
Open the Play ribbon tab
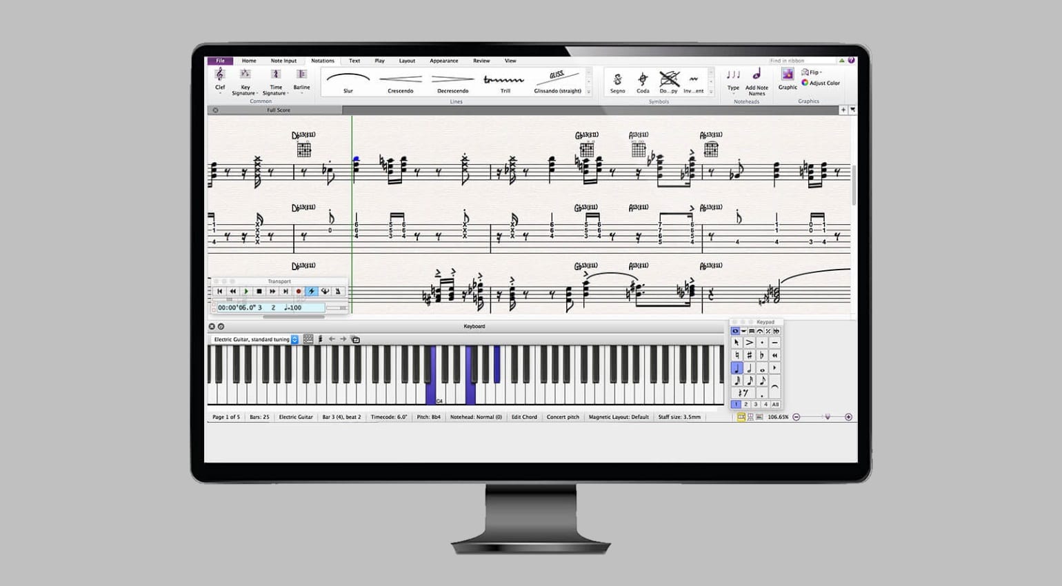tap(379, 61)
